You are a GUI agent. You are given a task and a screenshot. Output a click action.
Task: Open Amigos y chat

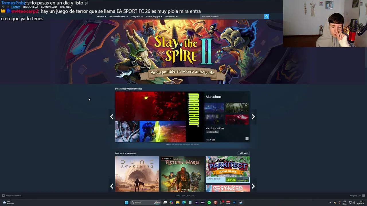pyautogui.click(x=356, y=196)
